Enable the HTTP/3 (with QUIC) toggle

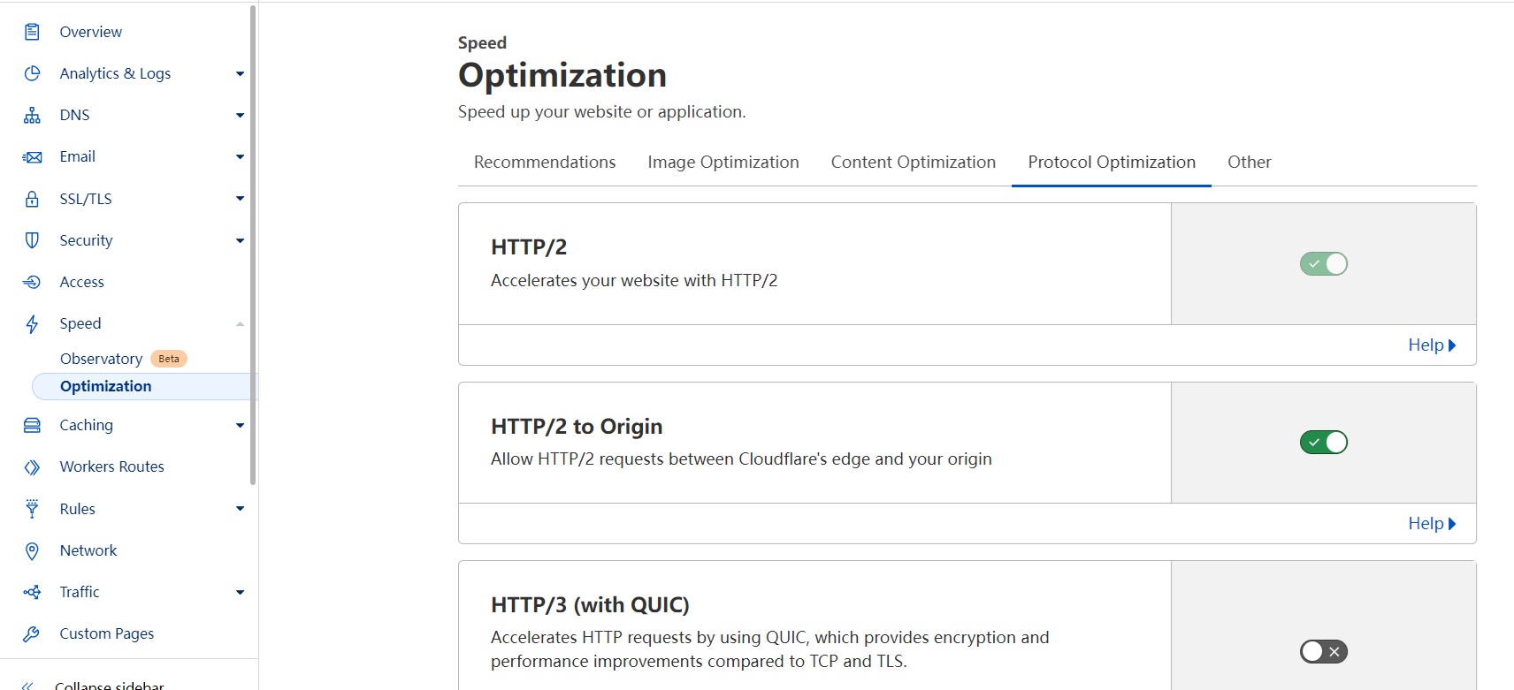[1323, 651]
